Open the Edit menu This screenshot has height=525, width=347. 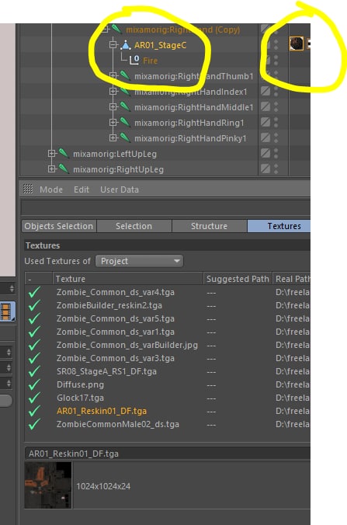(x=82, y=189)
